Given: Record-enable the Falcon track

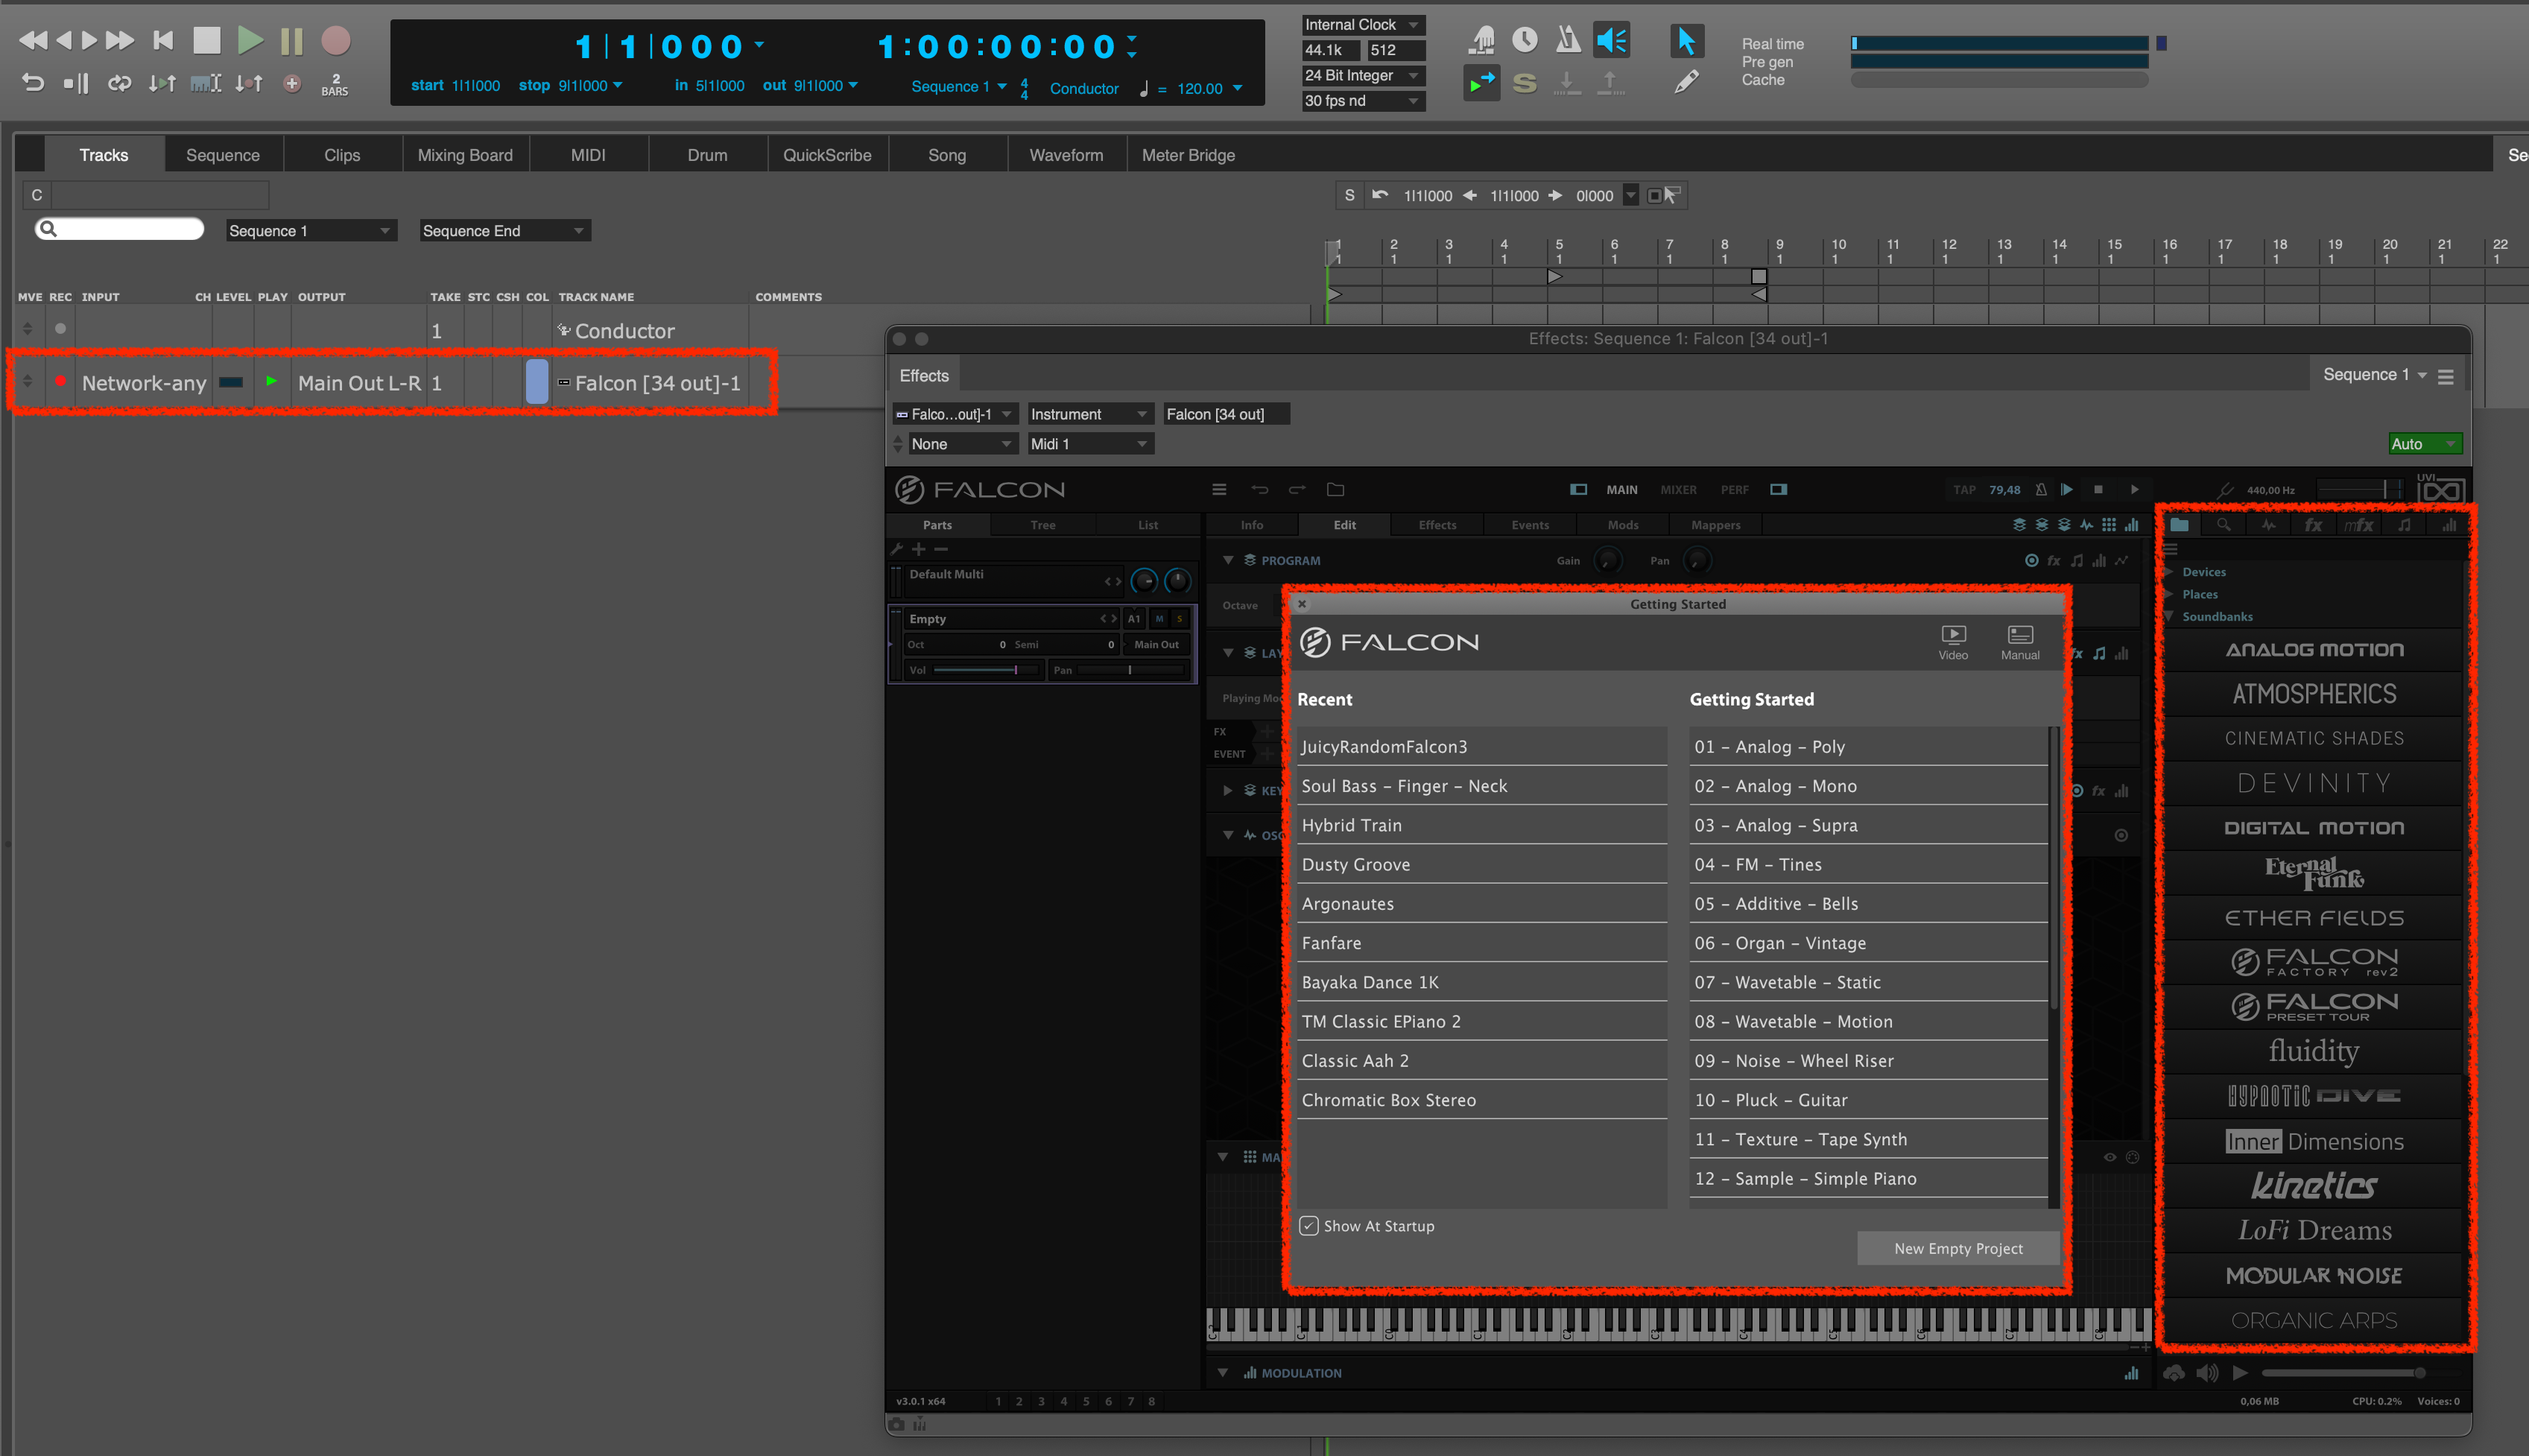Looking at the screenshot, I should (x=60, y=381).
